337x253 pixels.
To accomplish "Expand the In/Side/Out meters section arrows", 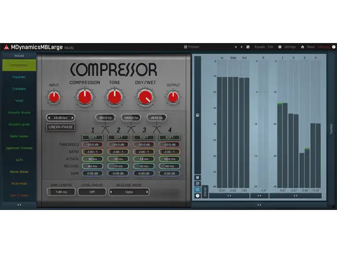I will point(229,196).
